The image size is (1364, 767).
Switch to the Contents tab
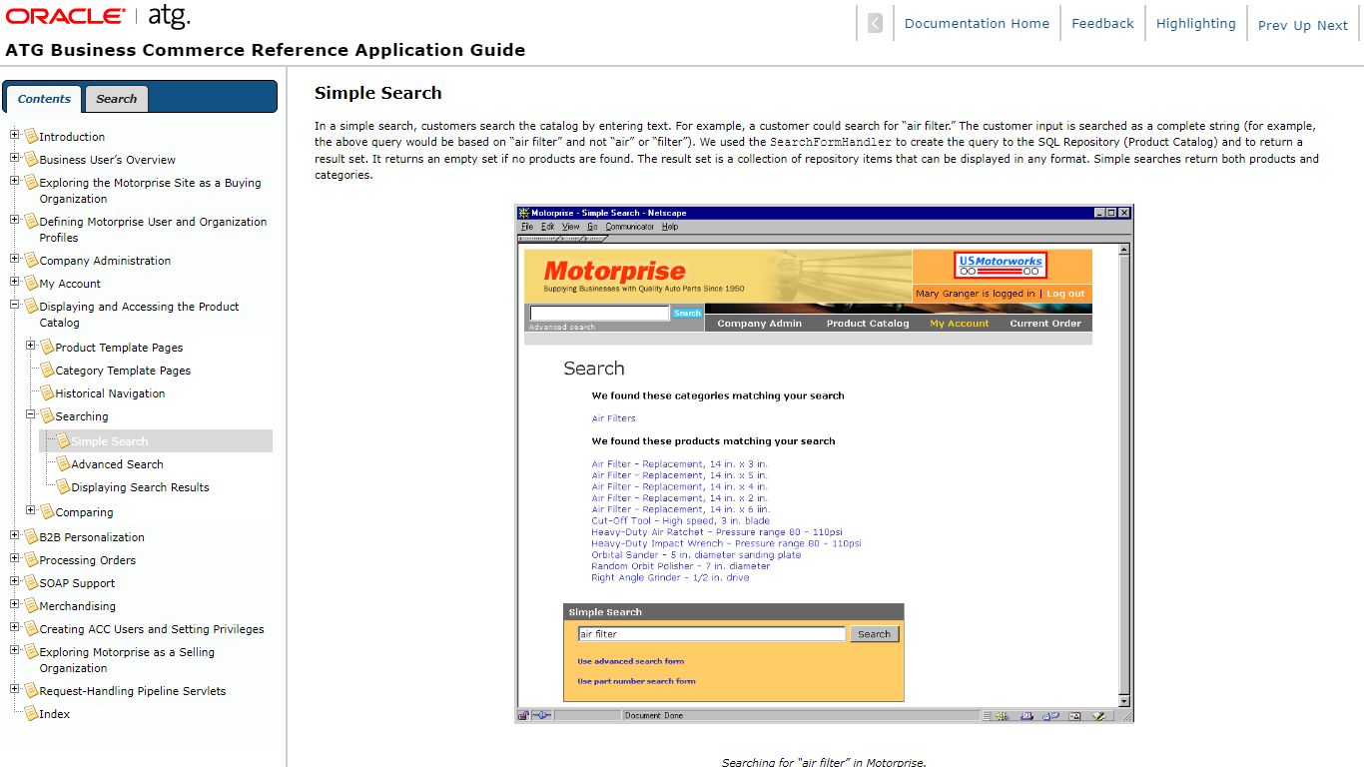tap(44, 99)
